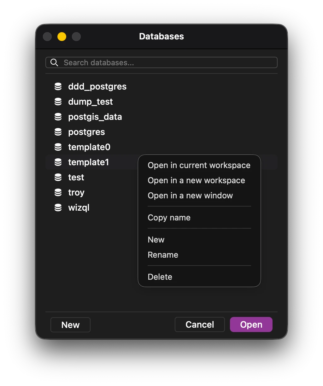Image resolution: width=323 pixels, height=386 pixels.
Task: Click the magnifying glass in the search bar
Action: 54,62
